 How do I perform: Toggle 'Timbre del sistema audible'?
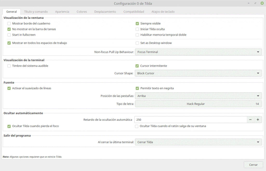pos(9,66)
